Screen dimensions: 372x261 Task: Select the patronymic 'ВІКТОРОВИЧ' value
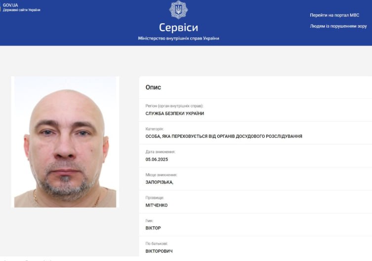[x=159, y=251]
